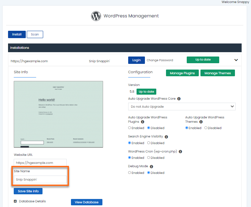The image size is (251, 207).
Task: Select the Configuration tab heading
Action: coord(140,72)
